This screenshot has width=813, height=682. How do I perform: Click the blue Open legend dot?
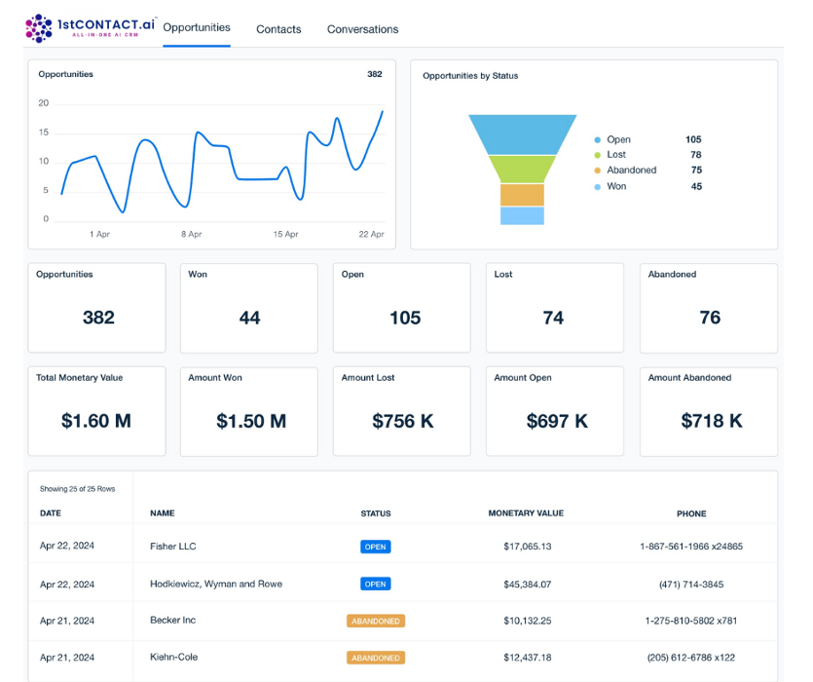[x=597, y=140]
